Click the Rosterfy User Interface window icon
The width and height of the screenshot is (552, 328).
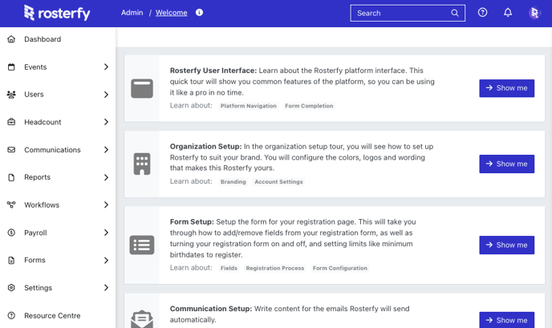tap(142, 88)
